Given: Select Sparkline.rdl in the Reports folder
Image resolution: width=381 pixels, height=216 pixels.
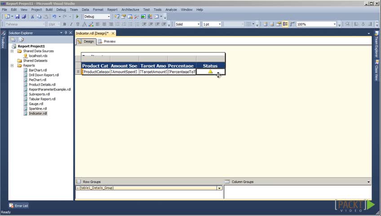Looking at the screenshot, I should click(x=38, y=108).
